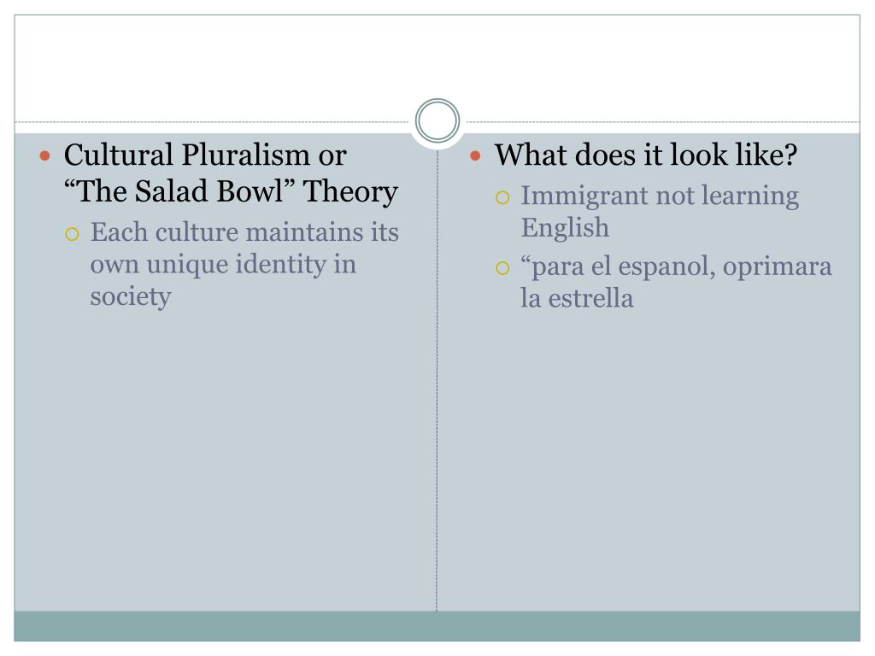
Task: Click the empty white title area above the circle
Action: coord(437,60)
